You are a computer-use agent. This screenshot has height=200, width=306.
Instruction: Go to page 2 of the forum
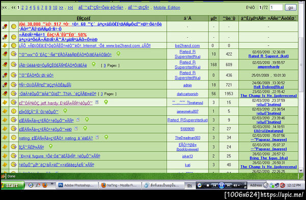(22, 8)
